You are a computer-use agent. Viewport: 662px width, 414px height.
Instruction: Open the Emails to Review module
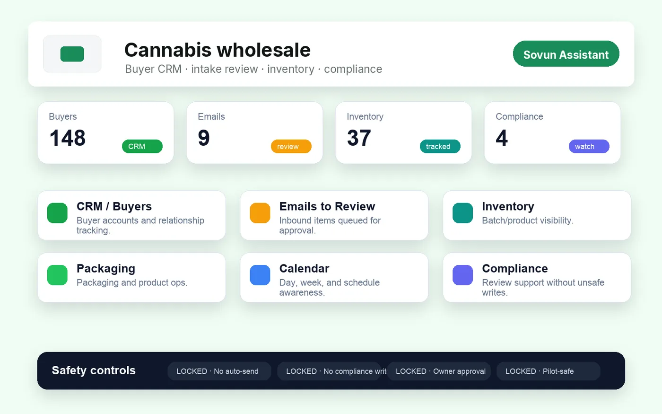point(334,216)
